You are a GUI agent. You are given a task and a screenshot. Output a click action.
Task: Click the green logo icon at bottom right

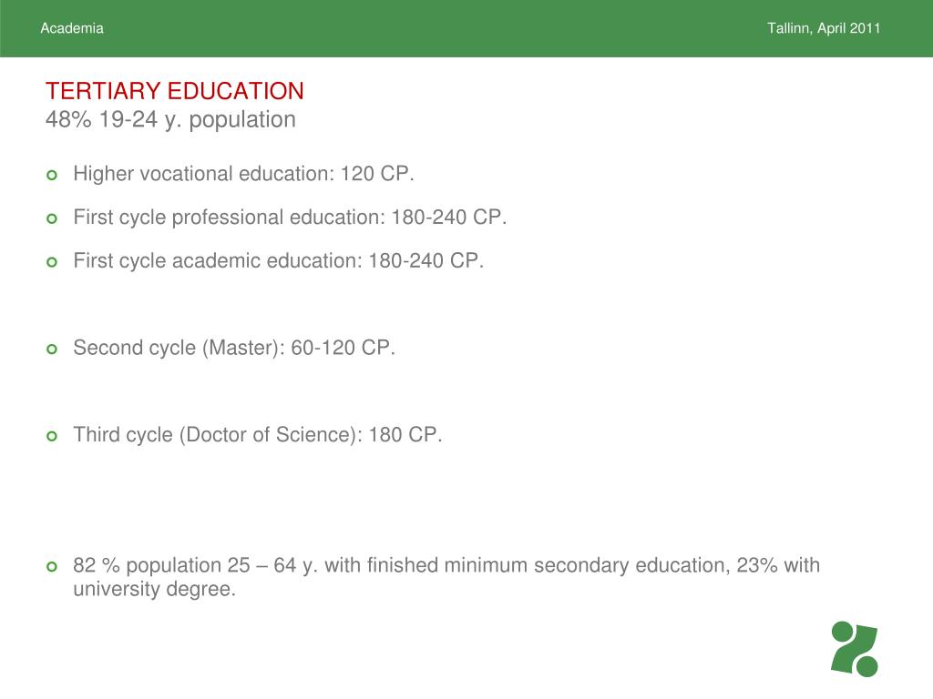[855, 649]
